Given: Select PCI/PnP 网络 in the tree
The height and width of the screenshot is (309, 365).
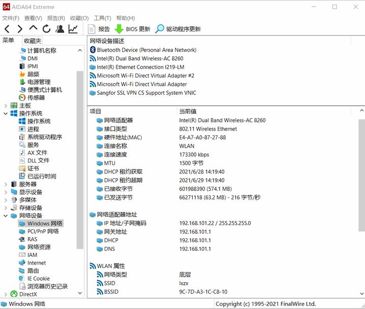Looking at the screenshot, I should point(39,232).
